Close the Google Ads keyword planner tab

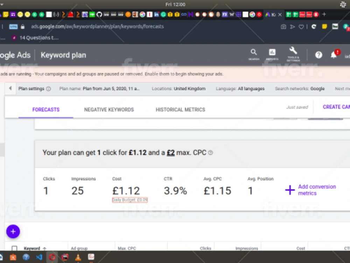280,14
